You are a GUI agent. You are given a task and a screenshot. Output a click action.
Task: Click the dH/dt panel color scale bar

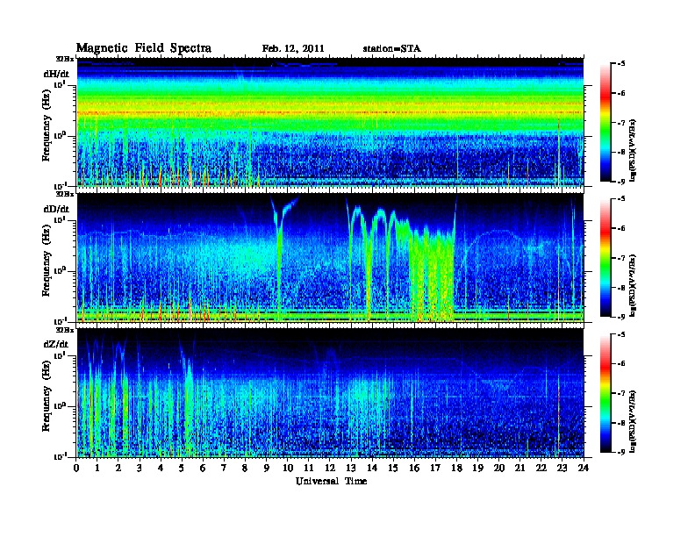[x=605, y=122]
